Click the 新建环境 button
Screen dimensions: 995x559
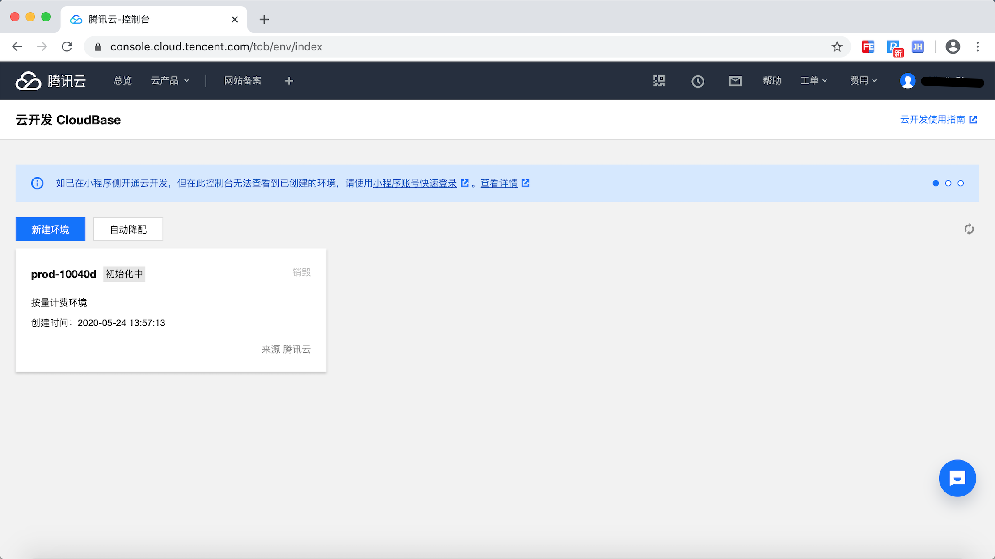tap(51, 229)
